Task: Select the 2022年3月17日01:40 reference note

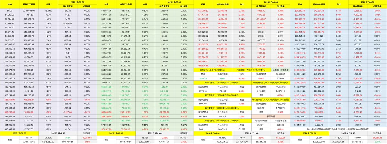Action: coord(339,129)
